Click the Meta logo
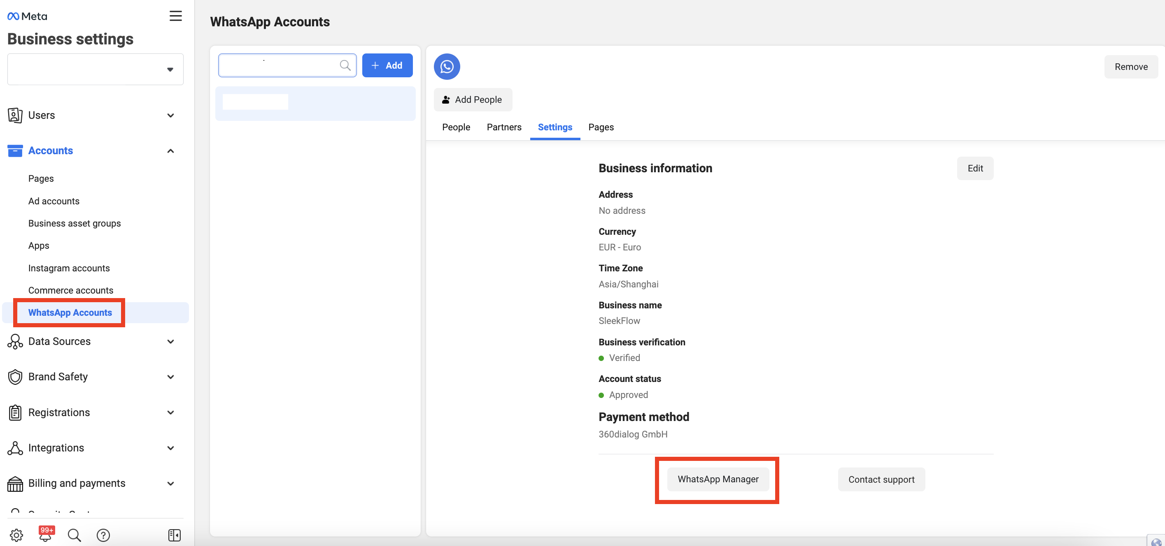 (27, 16)
